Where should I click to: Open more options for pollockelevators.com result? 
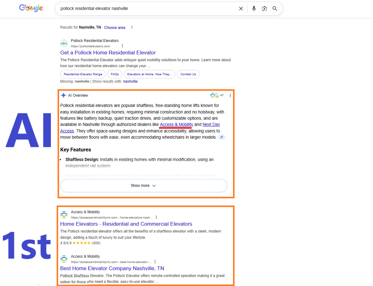[122, 46]
